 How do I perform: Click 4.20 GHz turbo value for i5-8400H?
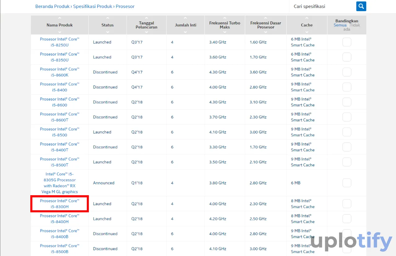(218, 219)
